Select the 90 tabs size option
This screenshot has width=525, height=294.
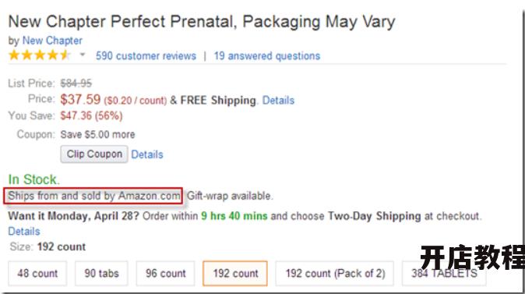(x=101, y=273)
